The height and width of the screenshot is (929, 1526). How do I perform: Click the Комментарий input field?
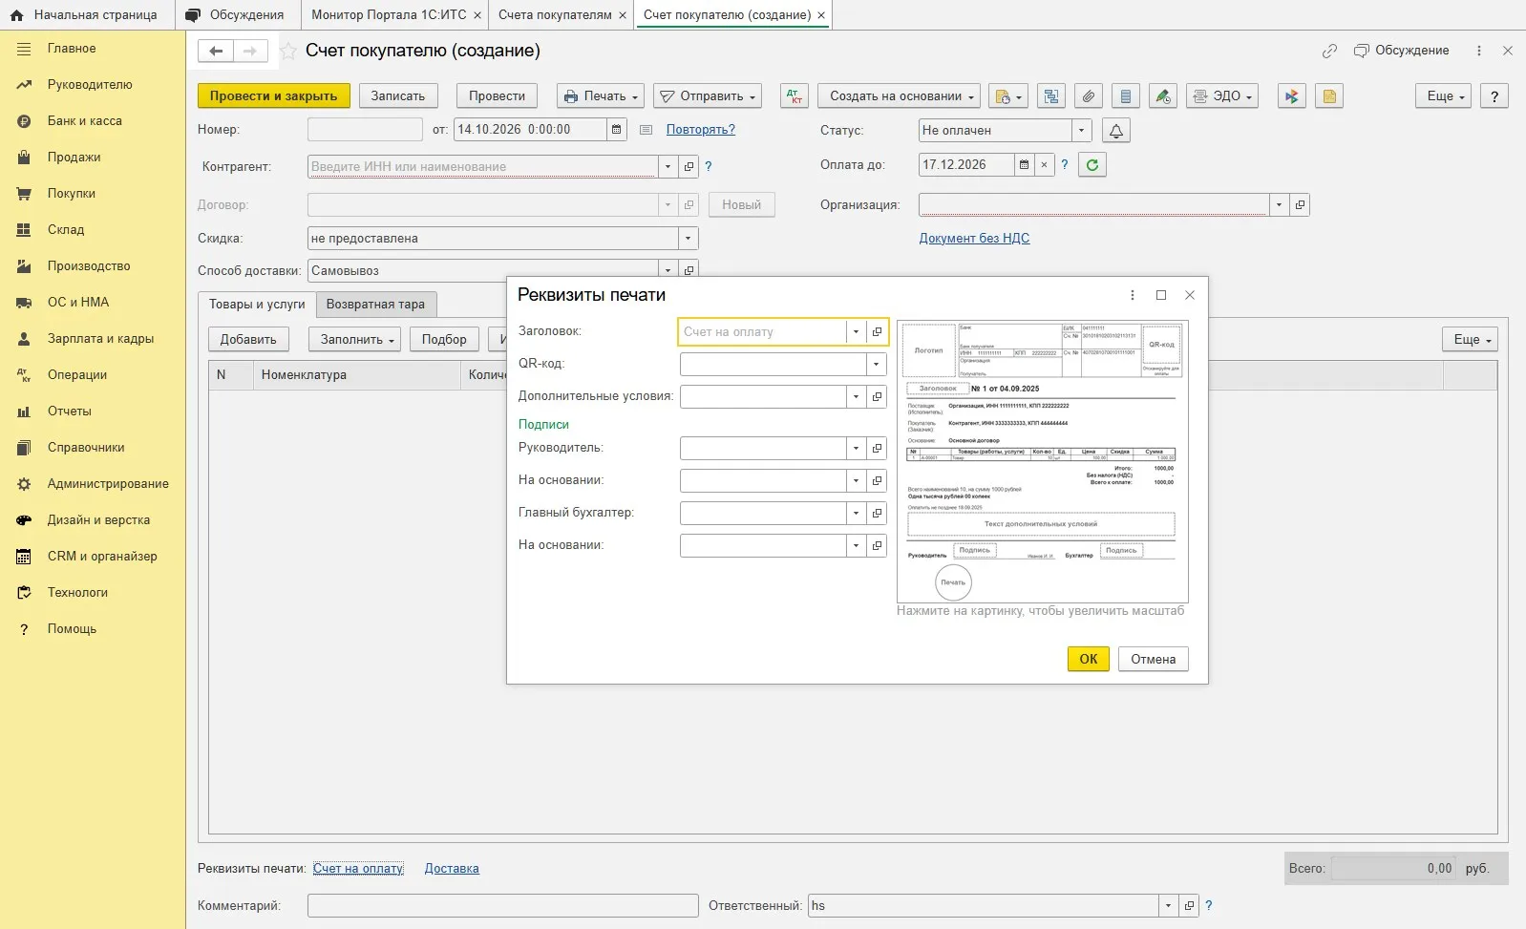(503, 906)
